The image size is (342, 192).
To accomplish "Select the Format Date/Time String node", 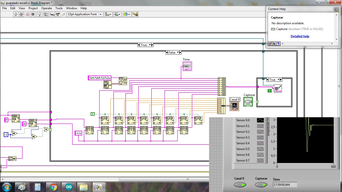I will [123, 81].
